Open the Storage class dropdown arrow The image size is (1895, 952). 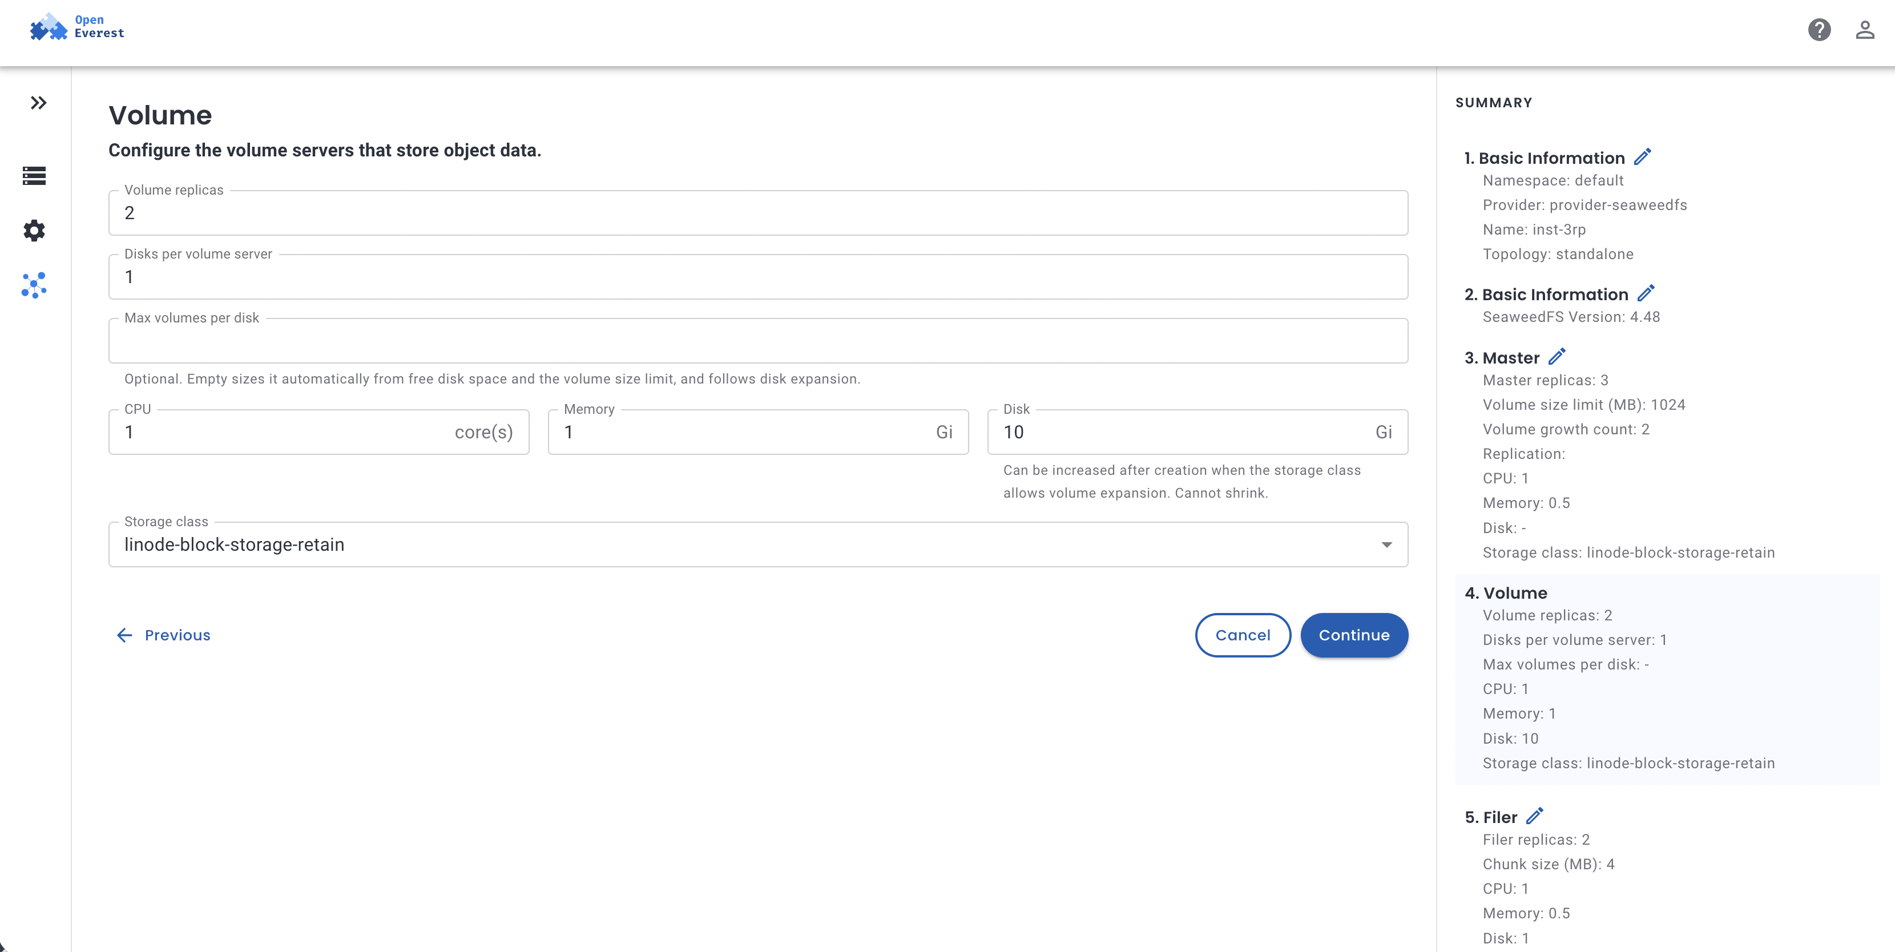tap(1386, 544)
